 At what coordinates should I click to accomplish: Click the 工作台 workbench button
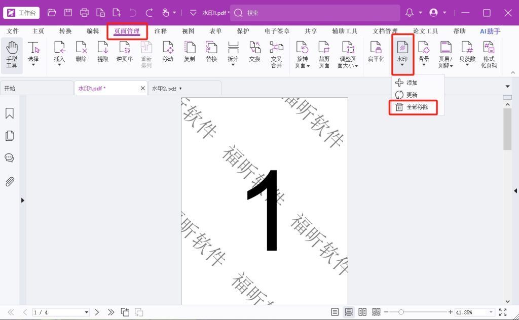(x=22, y=13)
